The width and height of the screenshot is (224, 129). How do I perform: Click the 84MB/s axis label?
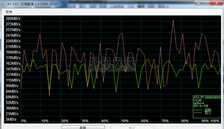pyautogui.click(x=12, y=91)
